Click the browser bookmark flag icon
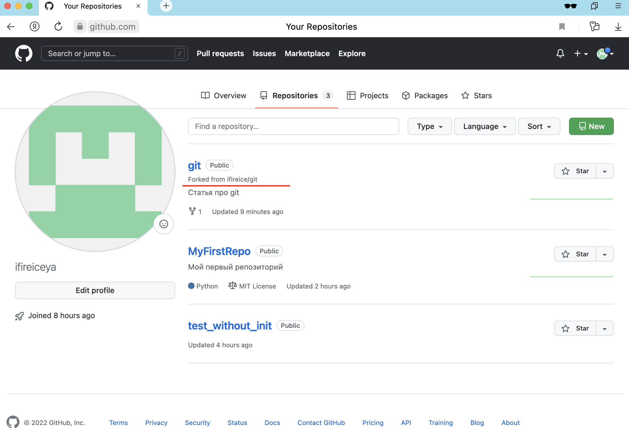This screenshot has height=442, width=629. [562, 26]
